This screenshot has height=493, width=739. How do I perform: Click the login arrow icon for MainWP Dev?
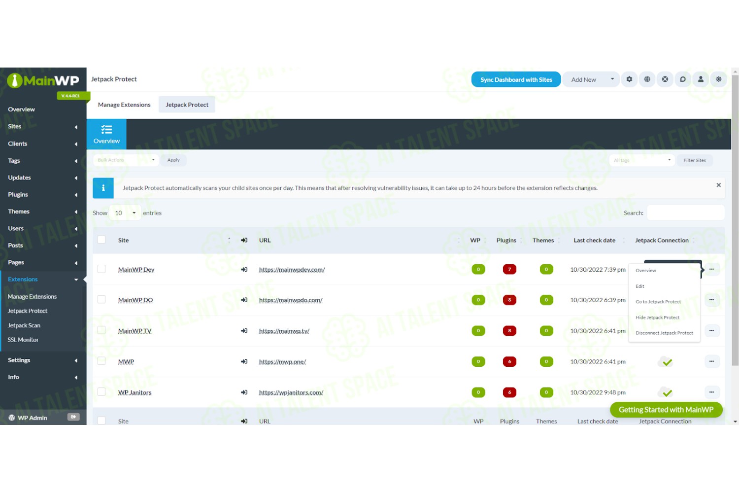[244, 270]
